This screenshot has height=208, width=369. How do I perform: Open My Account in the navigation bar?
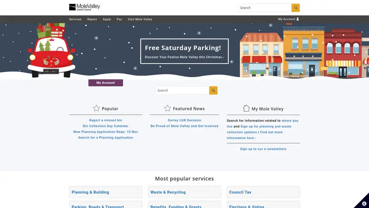(x=289, y=19)
